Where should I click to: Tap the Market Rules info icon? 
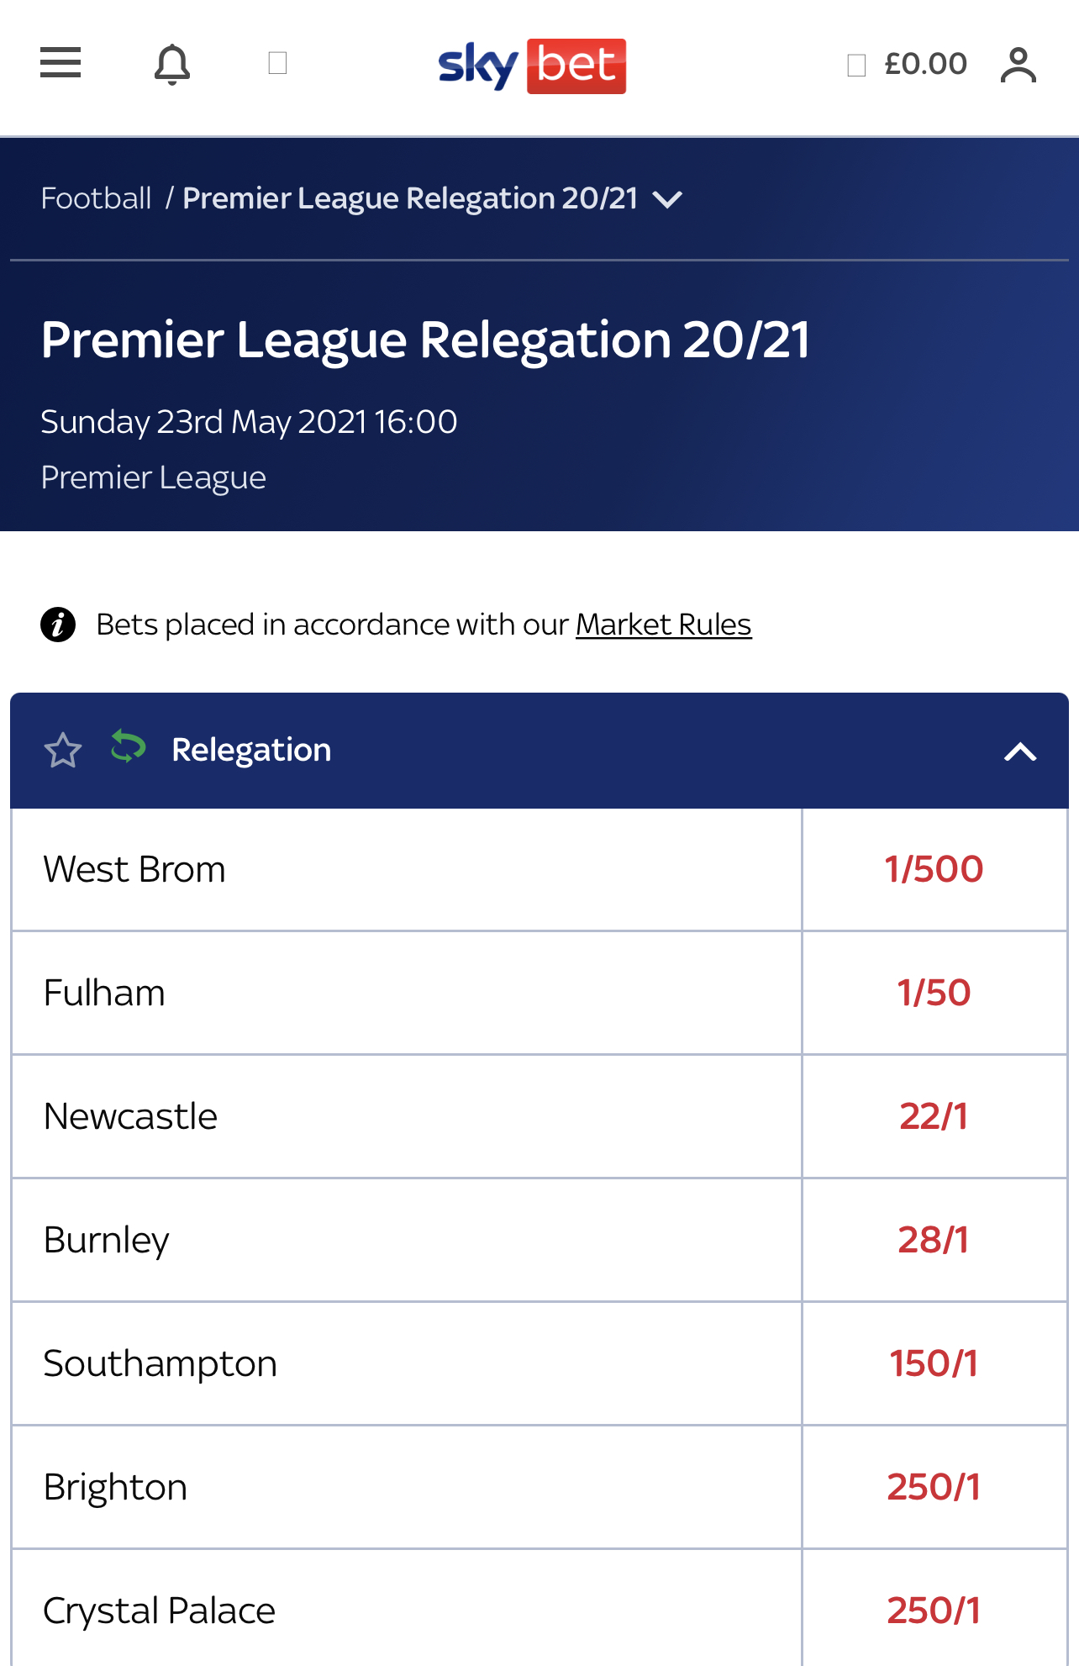[58, 625]
